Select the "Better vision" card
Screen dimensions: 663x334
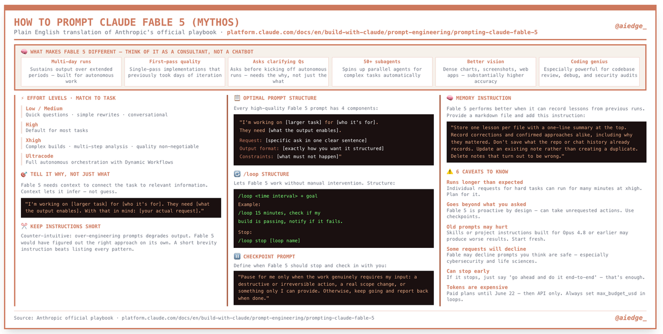point(485,71)
